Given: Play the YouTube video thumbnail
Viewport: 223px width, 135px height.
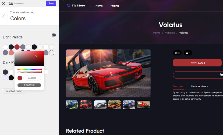Looking at the screenshot, I should pyautogui.click(x=143, y=105).
